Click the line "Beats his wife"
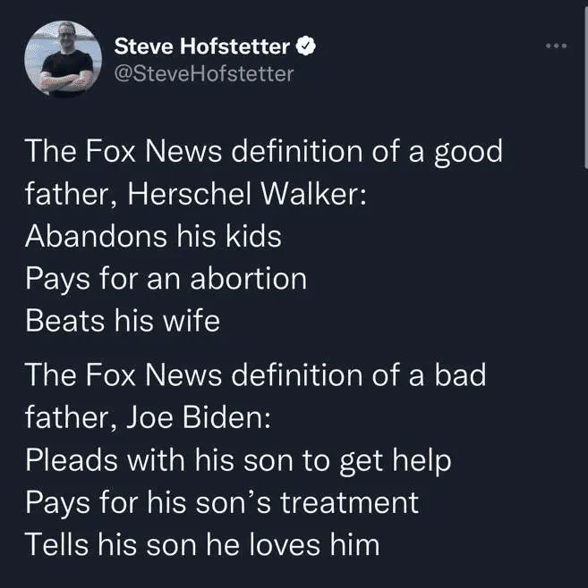This screenshot has width=588, height=588. (x=123, y=322)
